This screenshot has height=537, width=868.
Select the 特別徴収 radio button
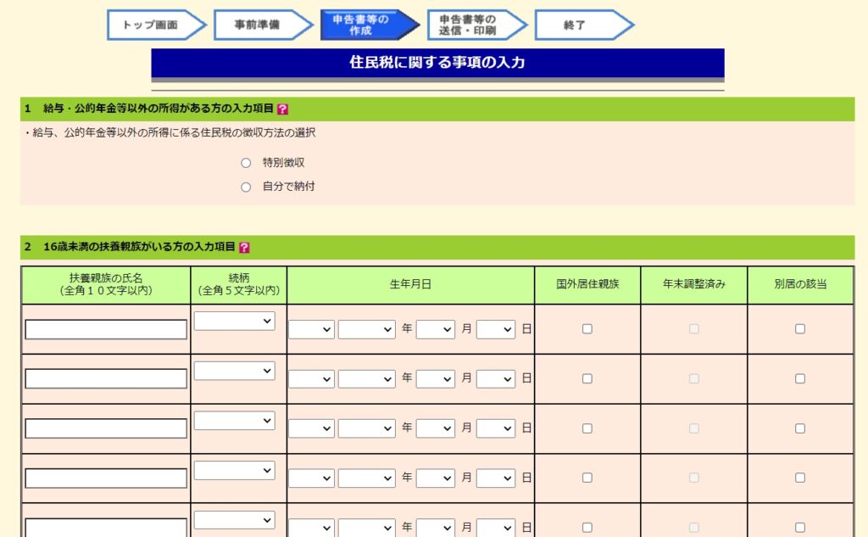[246, 163]
